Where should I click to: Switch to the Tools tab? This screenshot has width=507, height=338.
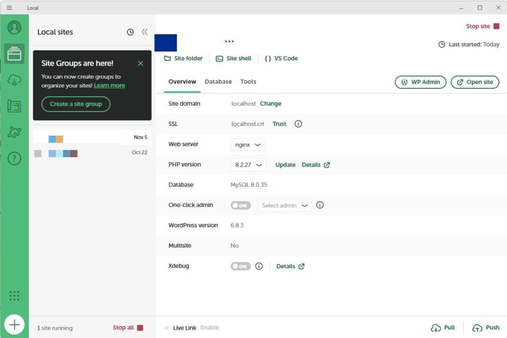point(248,82)
